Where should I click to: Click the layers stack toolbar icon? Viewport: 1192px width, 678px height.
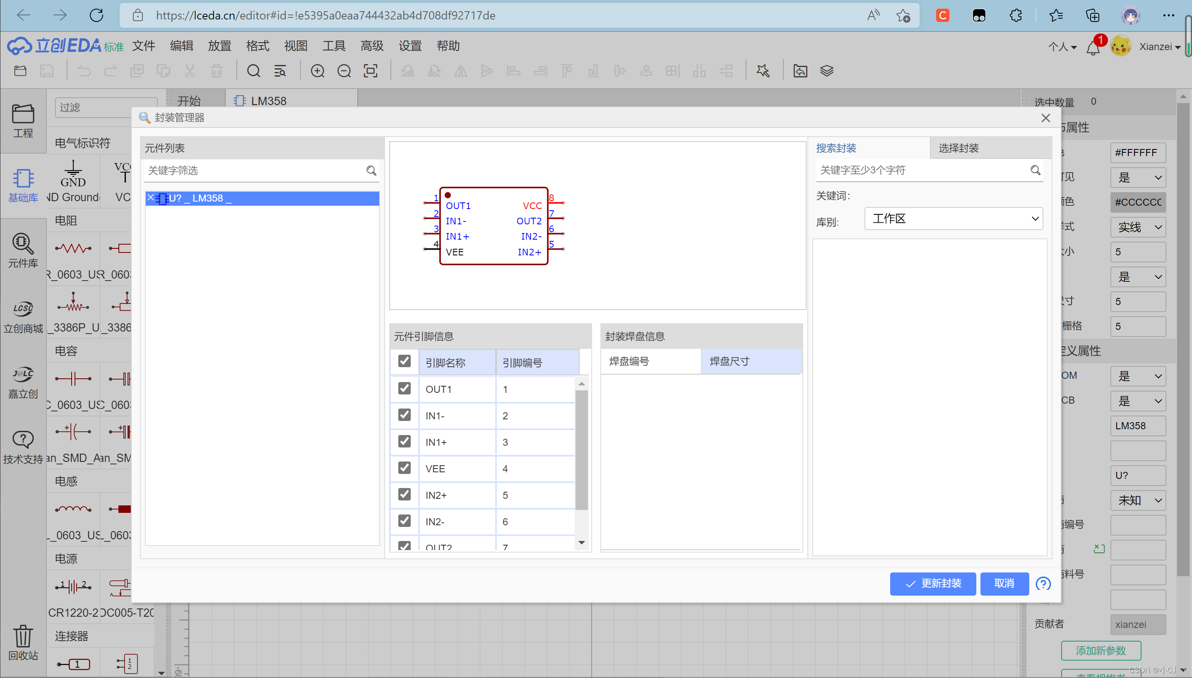tap(826, 71)
